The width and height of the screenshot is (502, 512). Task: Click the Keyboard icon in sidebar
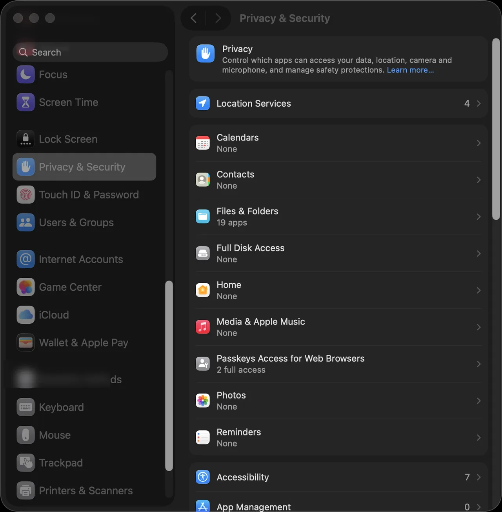coord(25,407)
